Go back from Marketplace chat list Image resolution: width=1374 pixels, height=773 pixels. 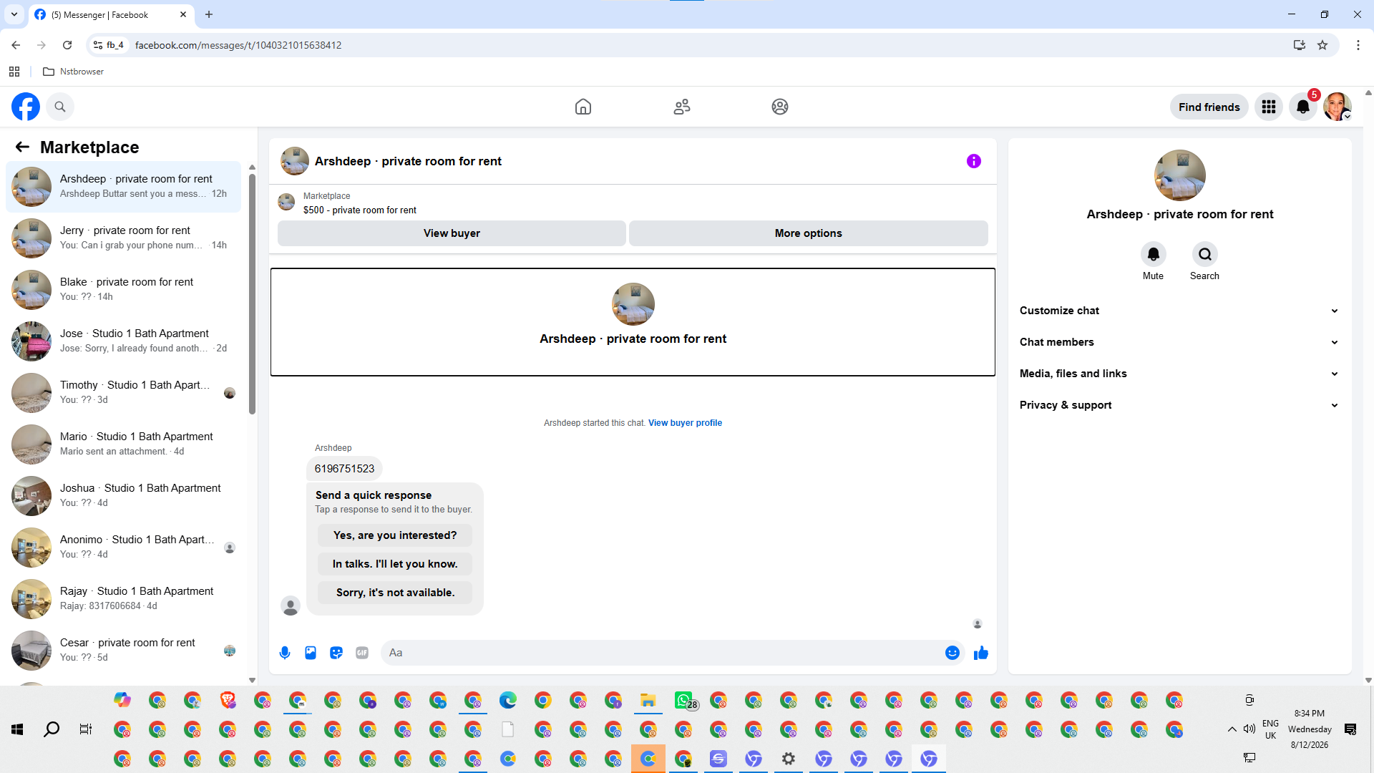click(22, 147)
